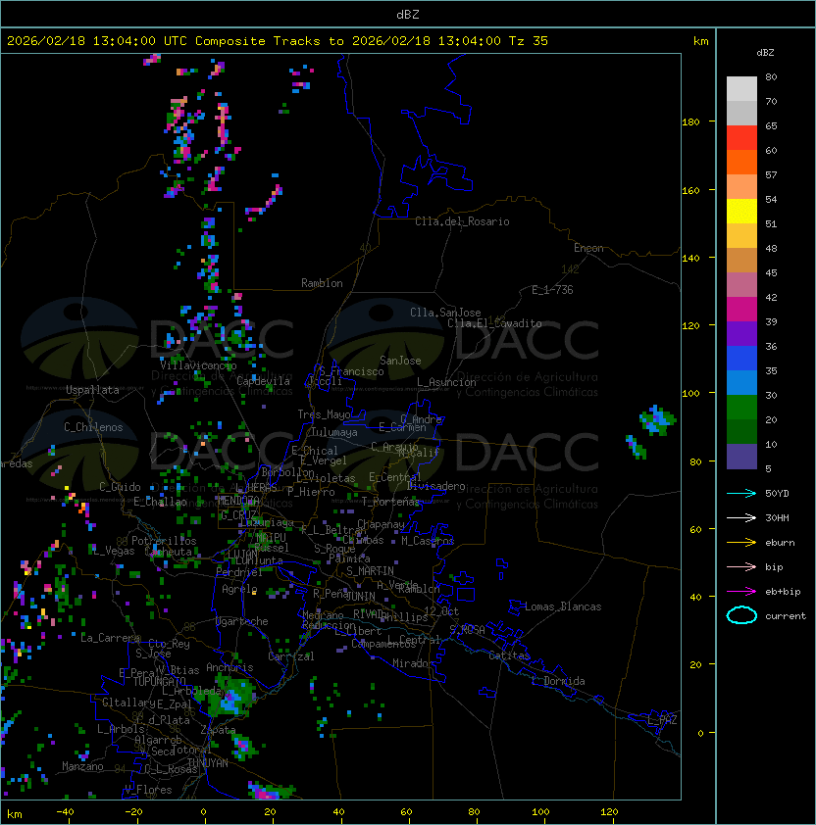Click the 'MENDOZA' city label
This screenshot has height=825, width=816.
pos(238,500)
